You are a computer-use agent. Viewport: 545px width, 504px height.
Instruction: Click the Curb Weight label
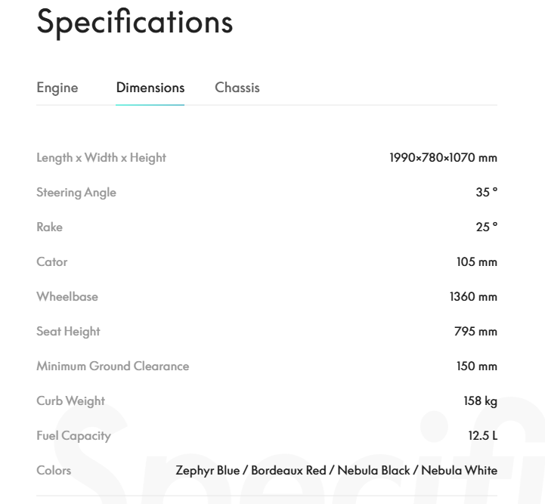click(70, 401)
